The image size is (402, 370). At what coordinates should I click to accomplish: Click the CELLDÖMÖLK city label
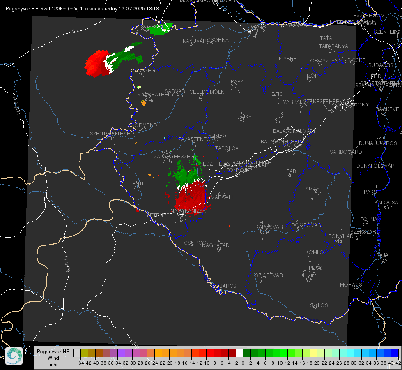[x=207, y=92]
